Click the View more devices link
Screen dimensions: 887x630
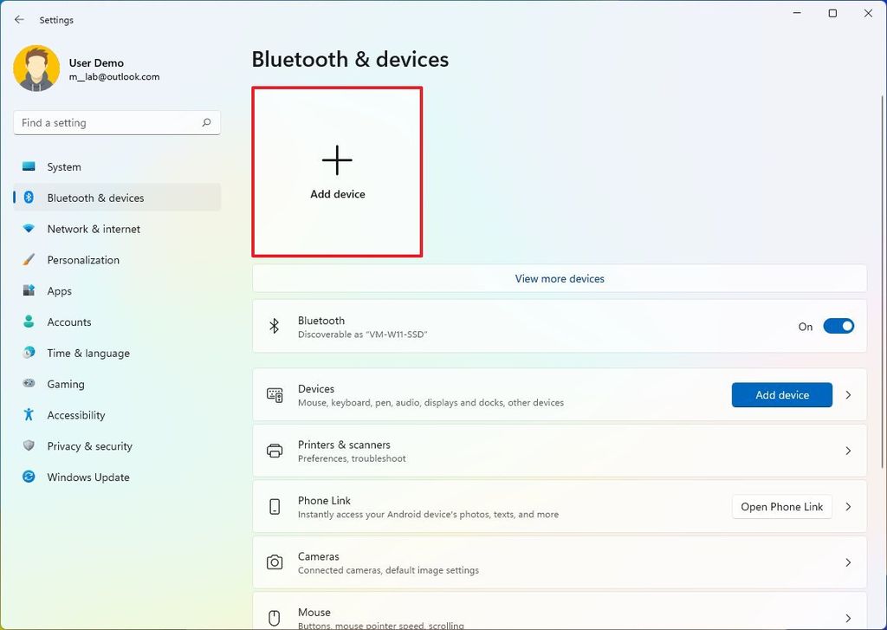pos(559,278)
